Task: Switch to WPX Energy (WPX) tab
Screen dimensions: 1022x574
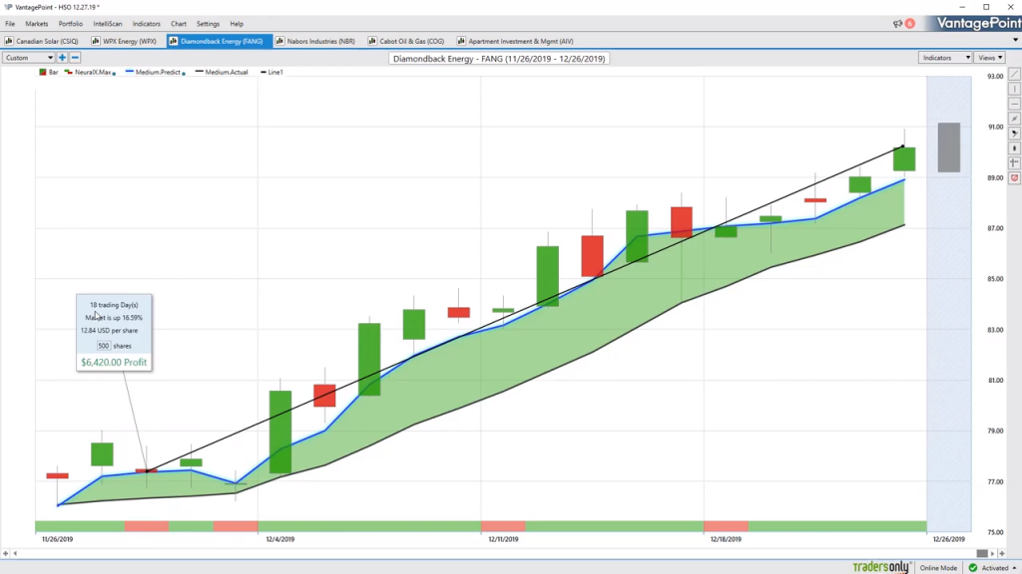Action: pyautogui.click(x=124, y=41)
